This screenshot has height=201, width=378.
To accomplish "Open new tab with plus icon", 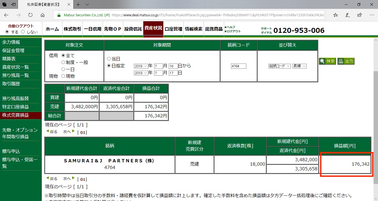I will (78, 4).
